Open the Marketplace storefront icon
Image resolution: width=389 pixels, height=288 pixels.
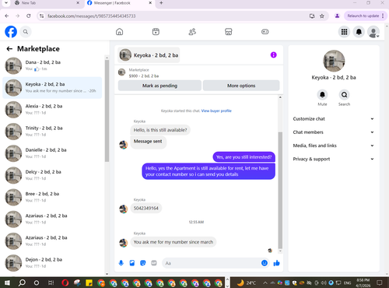228,32
